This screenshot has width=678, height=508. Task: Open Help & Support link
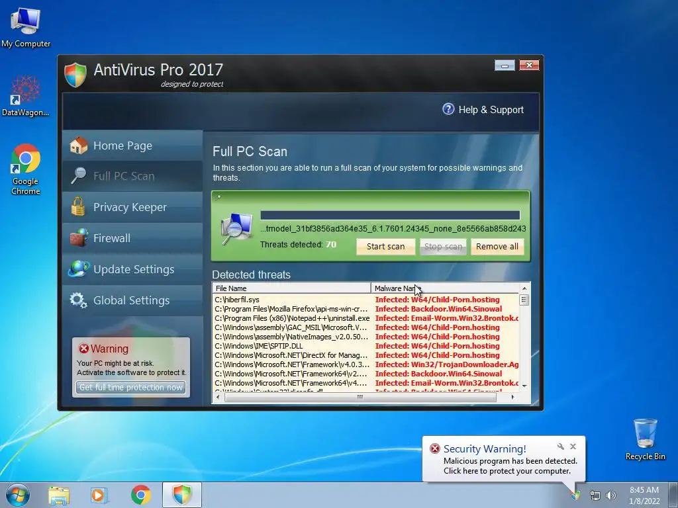pos(491,110)
